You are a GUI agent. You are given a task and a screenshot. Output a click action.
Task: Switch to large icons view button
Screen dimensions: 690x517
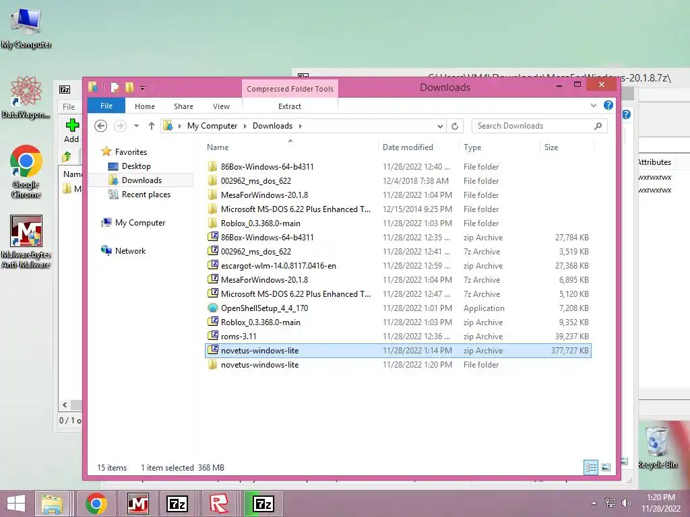pyautogui.click(x=606, y=467)
